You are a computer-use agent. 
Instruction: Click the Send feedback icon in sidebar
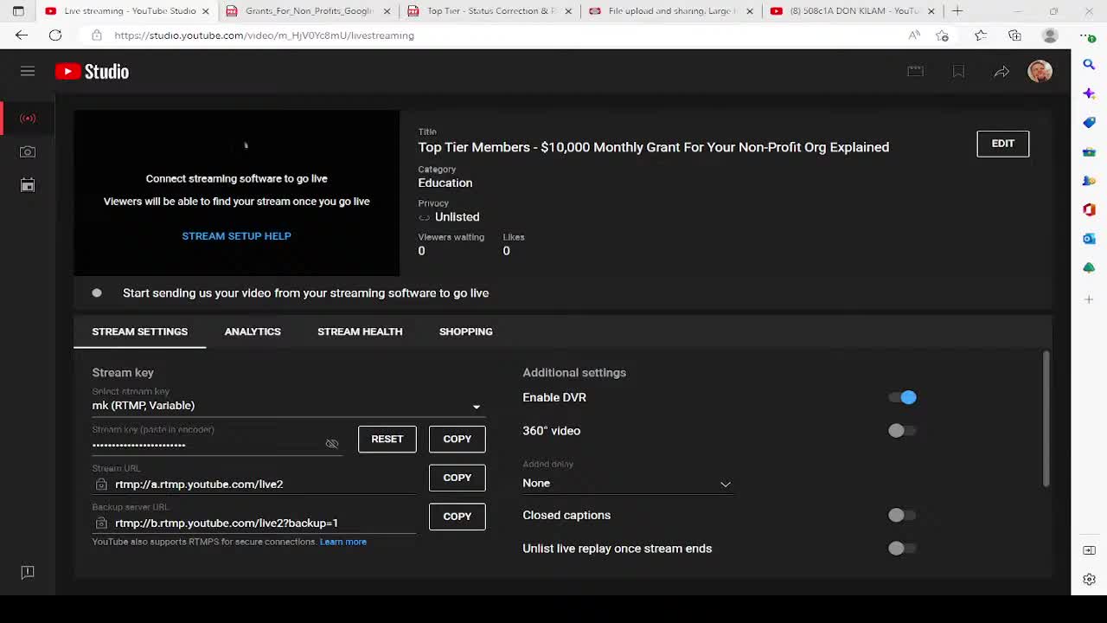point(28,572)
